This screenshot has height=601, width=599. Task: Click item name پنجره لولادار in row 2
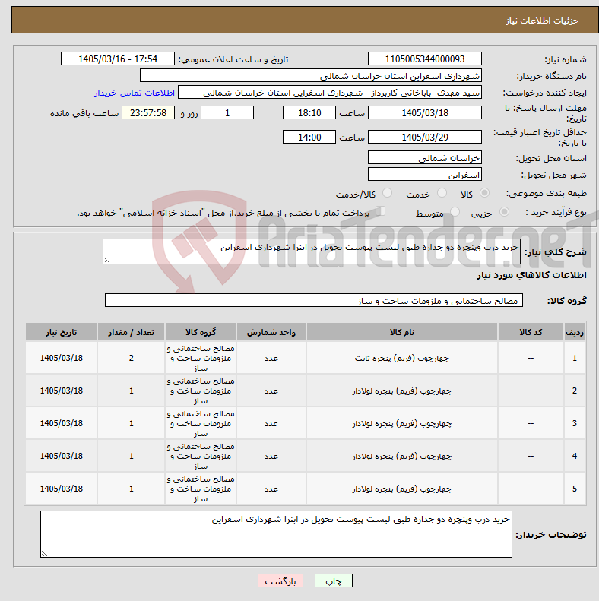[x=402, y=391]
